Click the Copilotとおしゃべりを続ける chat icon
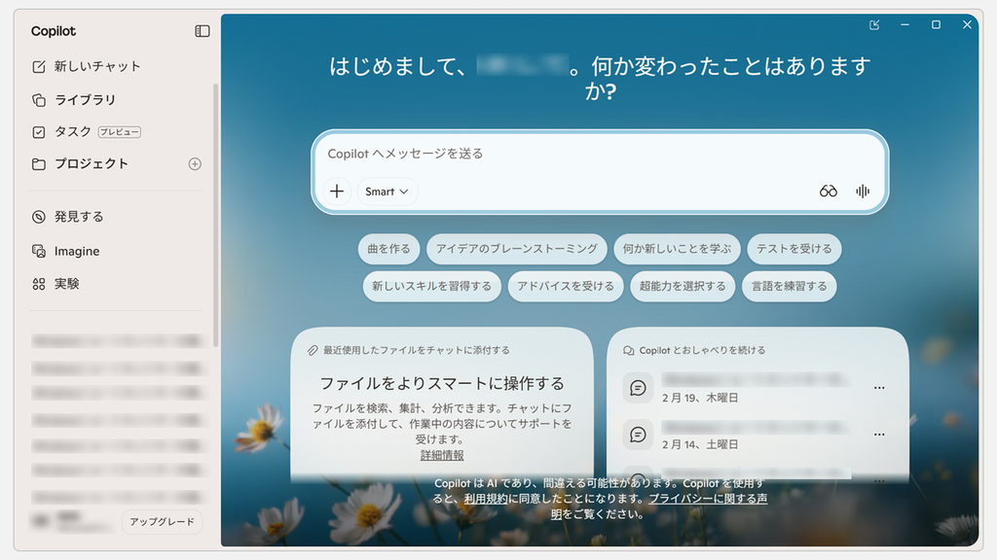This screenshot has height=560, width=997. tap(628, 350)
